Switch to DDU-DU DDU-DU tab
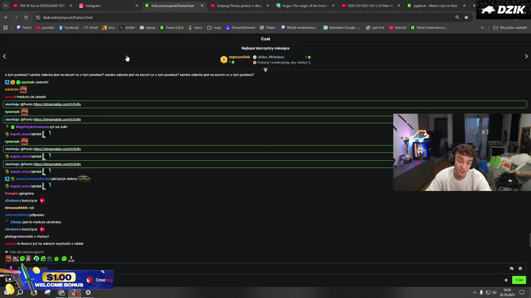This screenshot has height=298, width=531. (370, 6)
